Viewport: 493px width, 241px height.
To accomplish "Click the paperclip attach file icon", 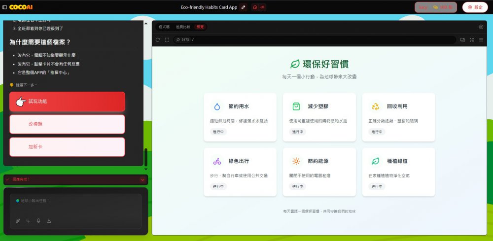I will (18, 221).
